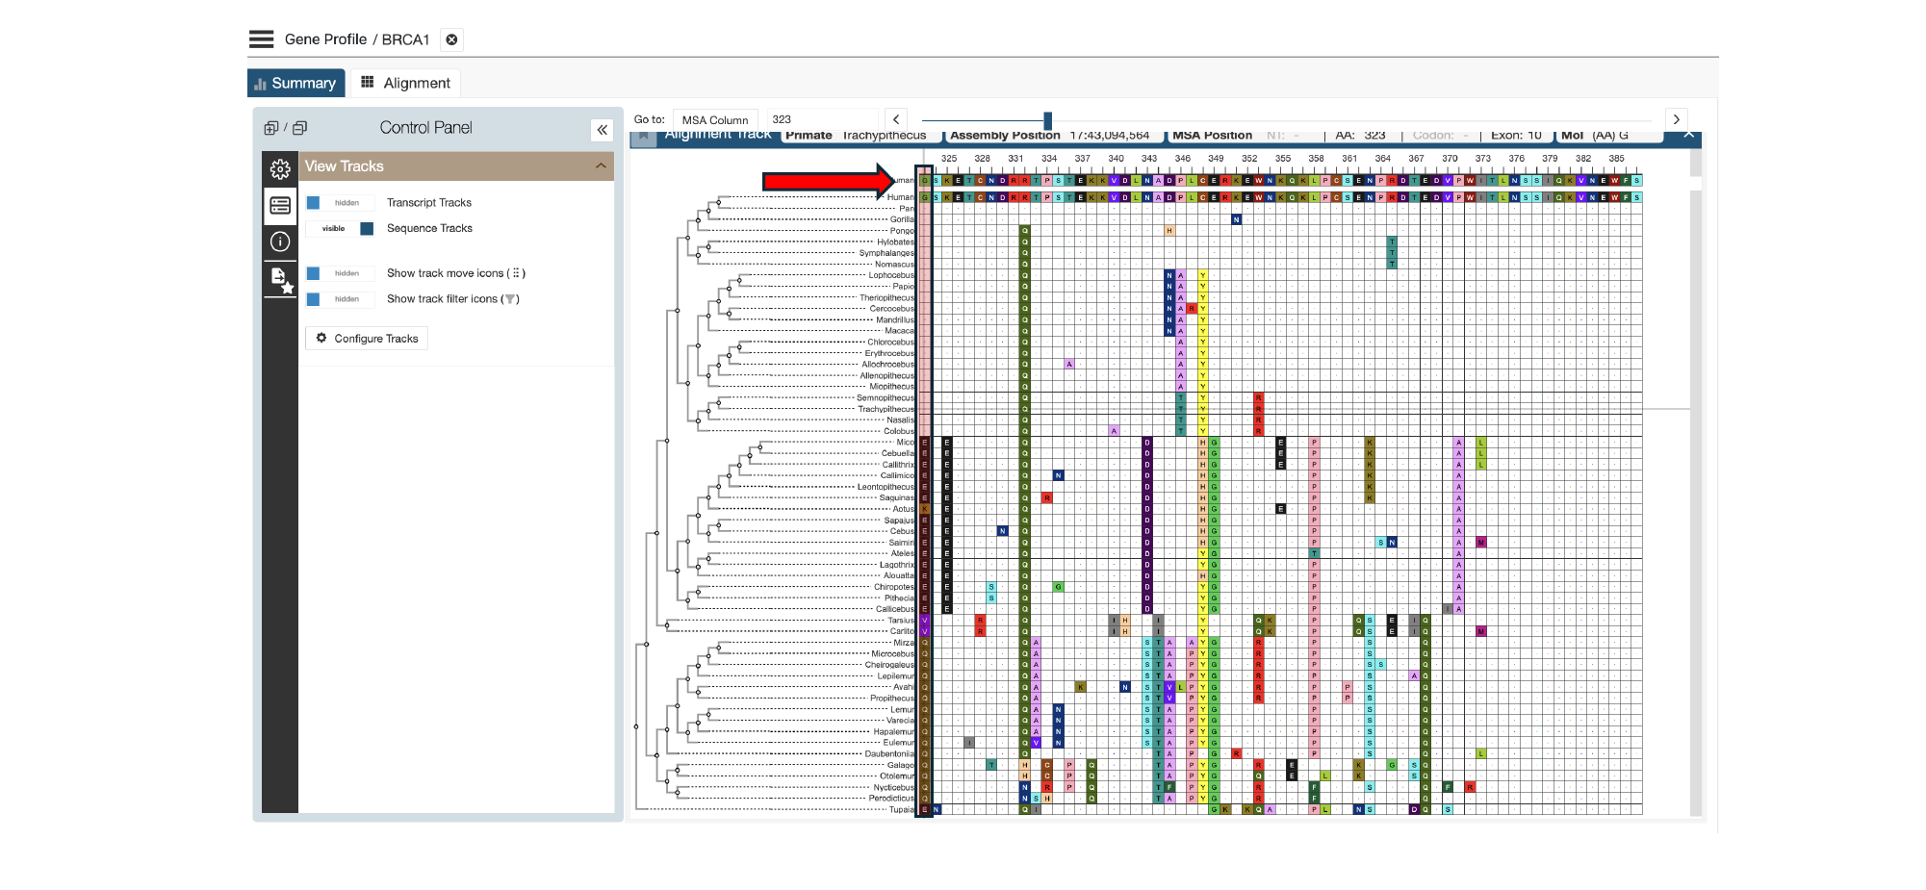Image resolution: width=1926 pixels, height=890 pixels.
Task: Open the settings gear in the sidebar
Action: [x=280, y=169]
